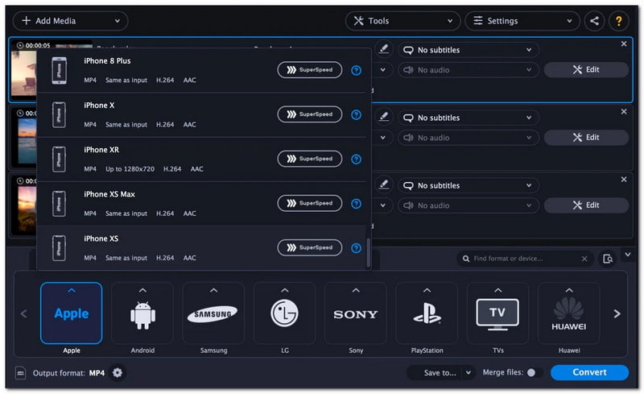The height and width of the screenshot is (394, 644).
Task: Open first file's No audio dropdown
Action: [469, 70]
